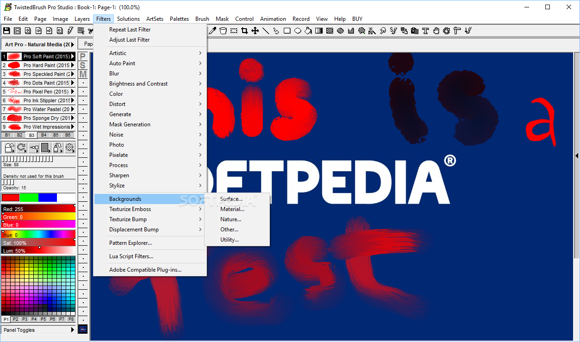
Task: Select the paint bucket cup tool
Action: [223, 31]
